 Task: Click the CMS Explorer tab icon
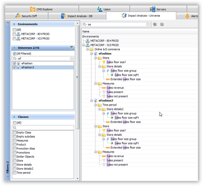33,9
